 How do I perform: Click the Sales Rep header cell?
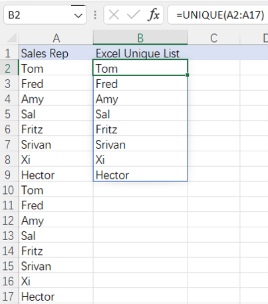[56, 53]
